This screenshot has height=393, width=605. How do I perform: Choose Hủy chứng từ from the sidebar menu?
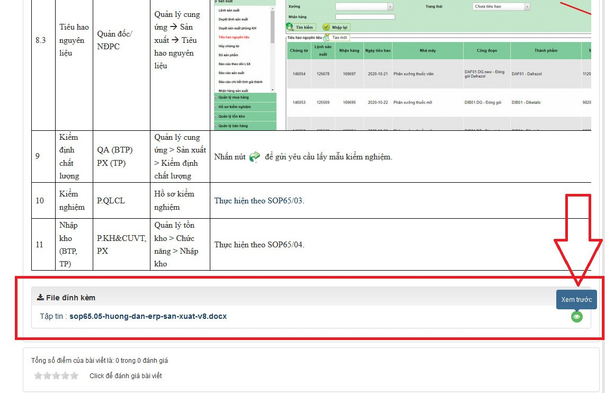coord(229,46)
